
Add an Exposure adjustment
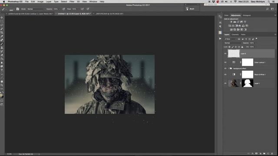click(x=242, y=22)
